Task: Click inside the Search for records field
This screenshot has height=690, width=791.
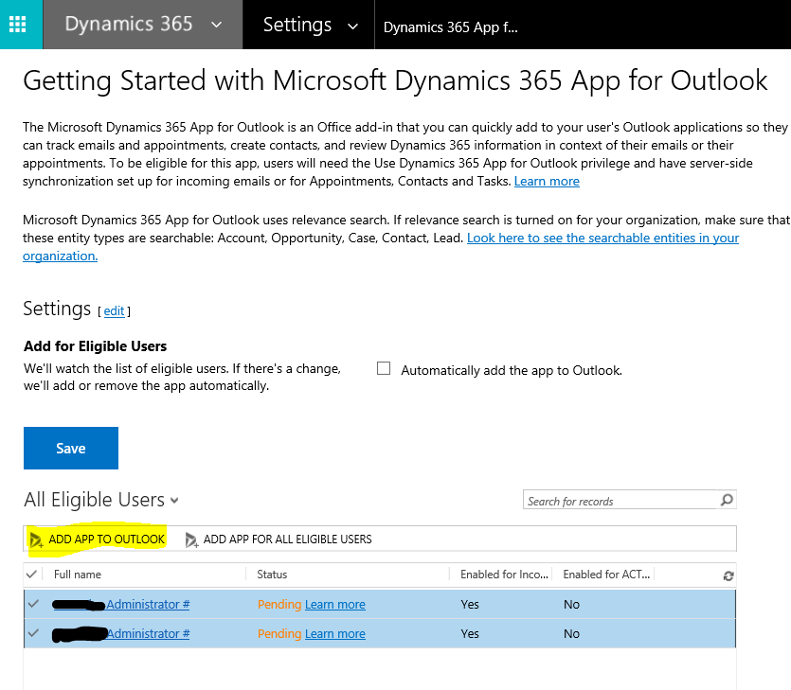Action: point(616,500)
